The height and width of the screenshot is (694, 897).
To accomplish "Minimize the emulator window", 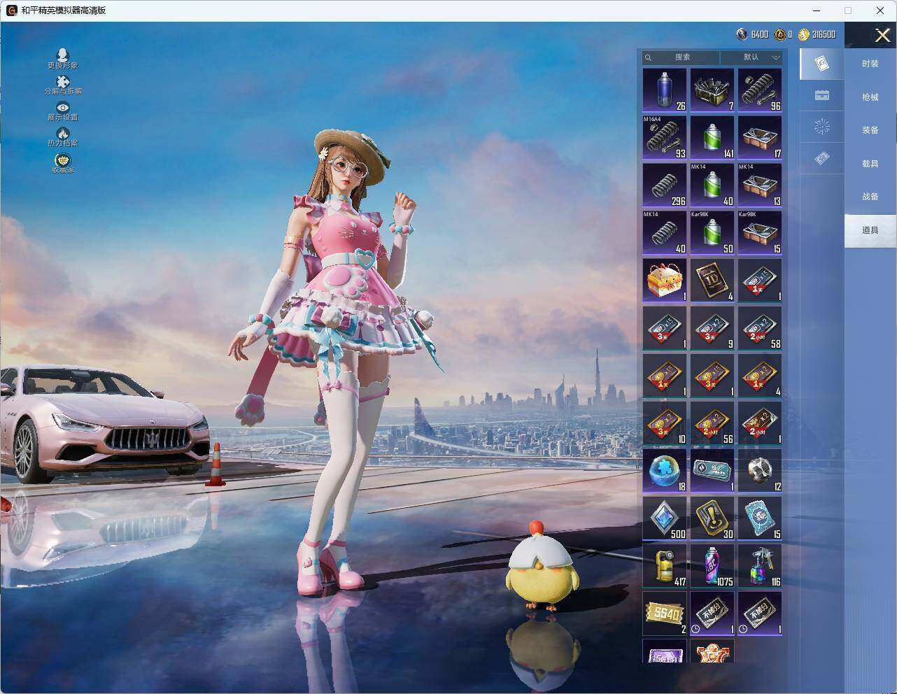I will pyautogui.click(x=817, y=10).
